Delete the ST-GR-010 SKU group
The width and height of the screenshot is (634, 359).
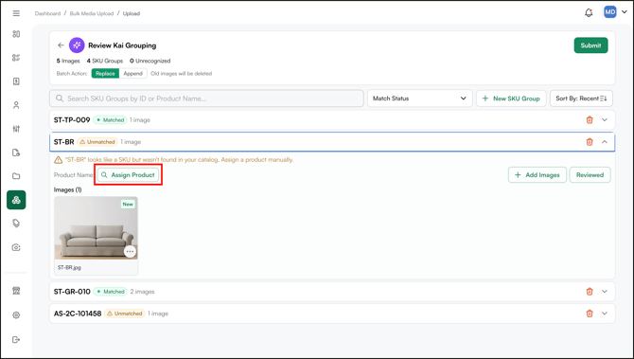pyautogui.click(x=590, y=292)
